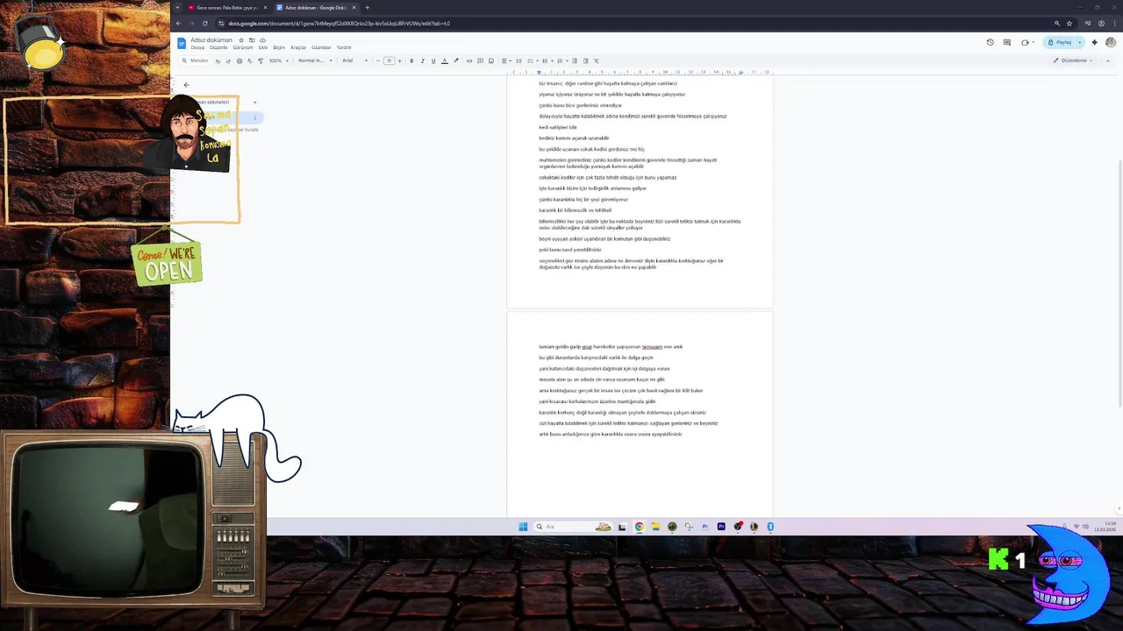
Task: Select the paint format roller icon
Action: pyautogui.click(x=261, y=60)
